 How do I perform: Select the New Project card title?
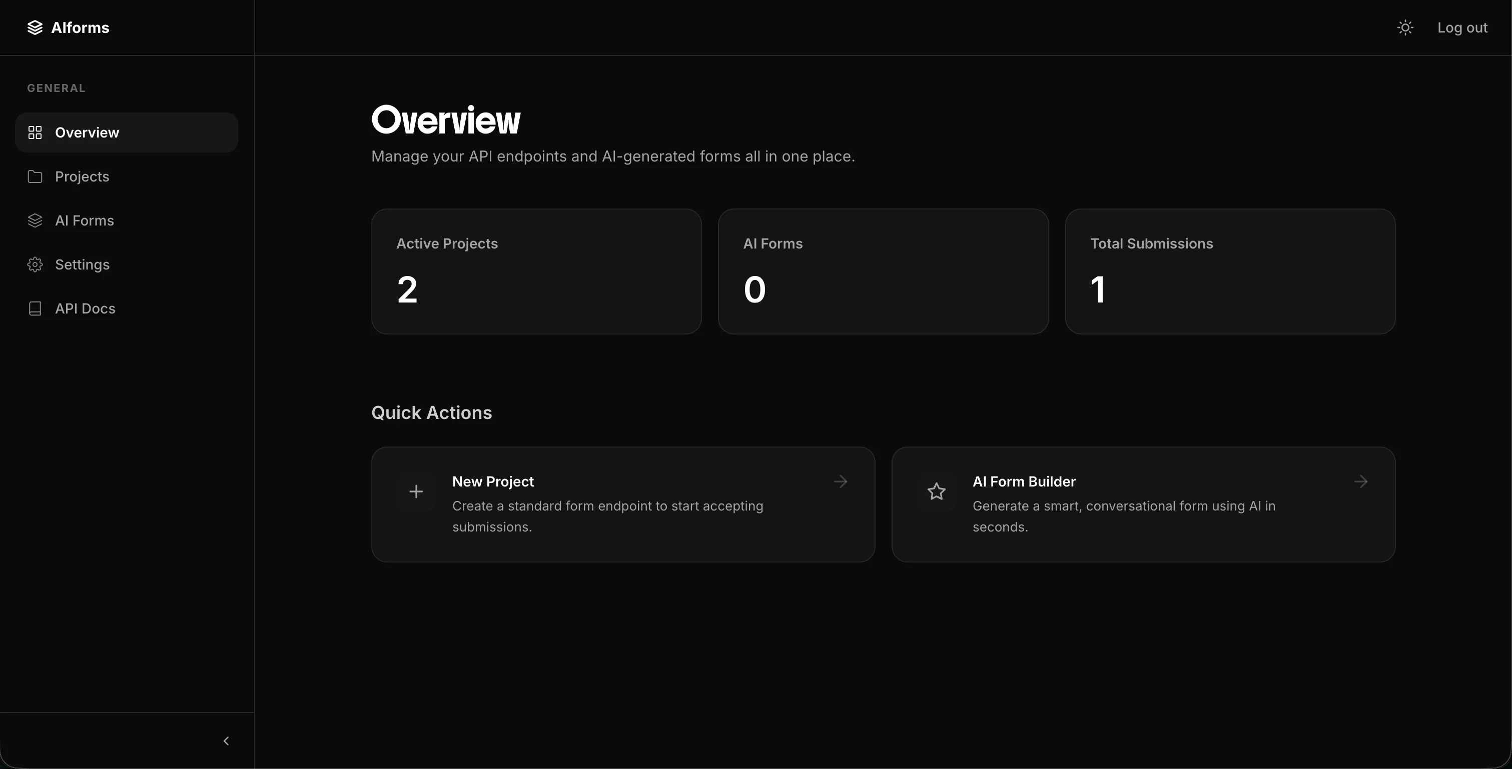tap(493, 481)
